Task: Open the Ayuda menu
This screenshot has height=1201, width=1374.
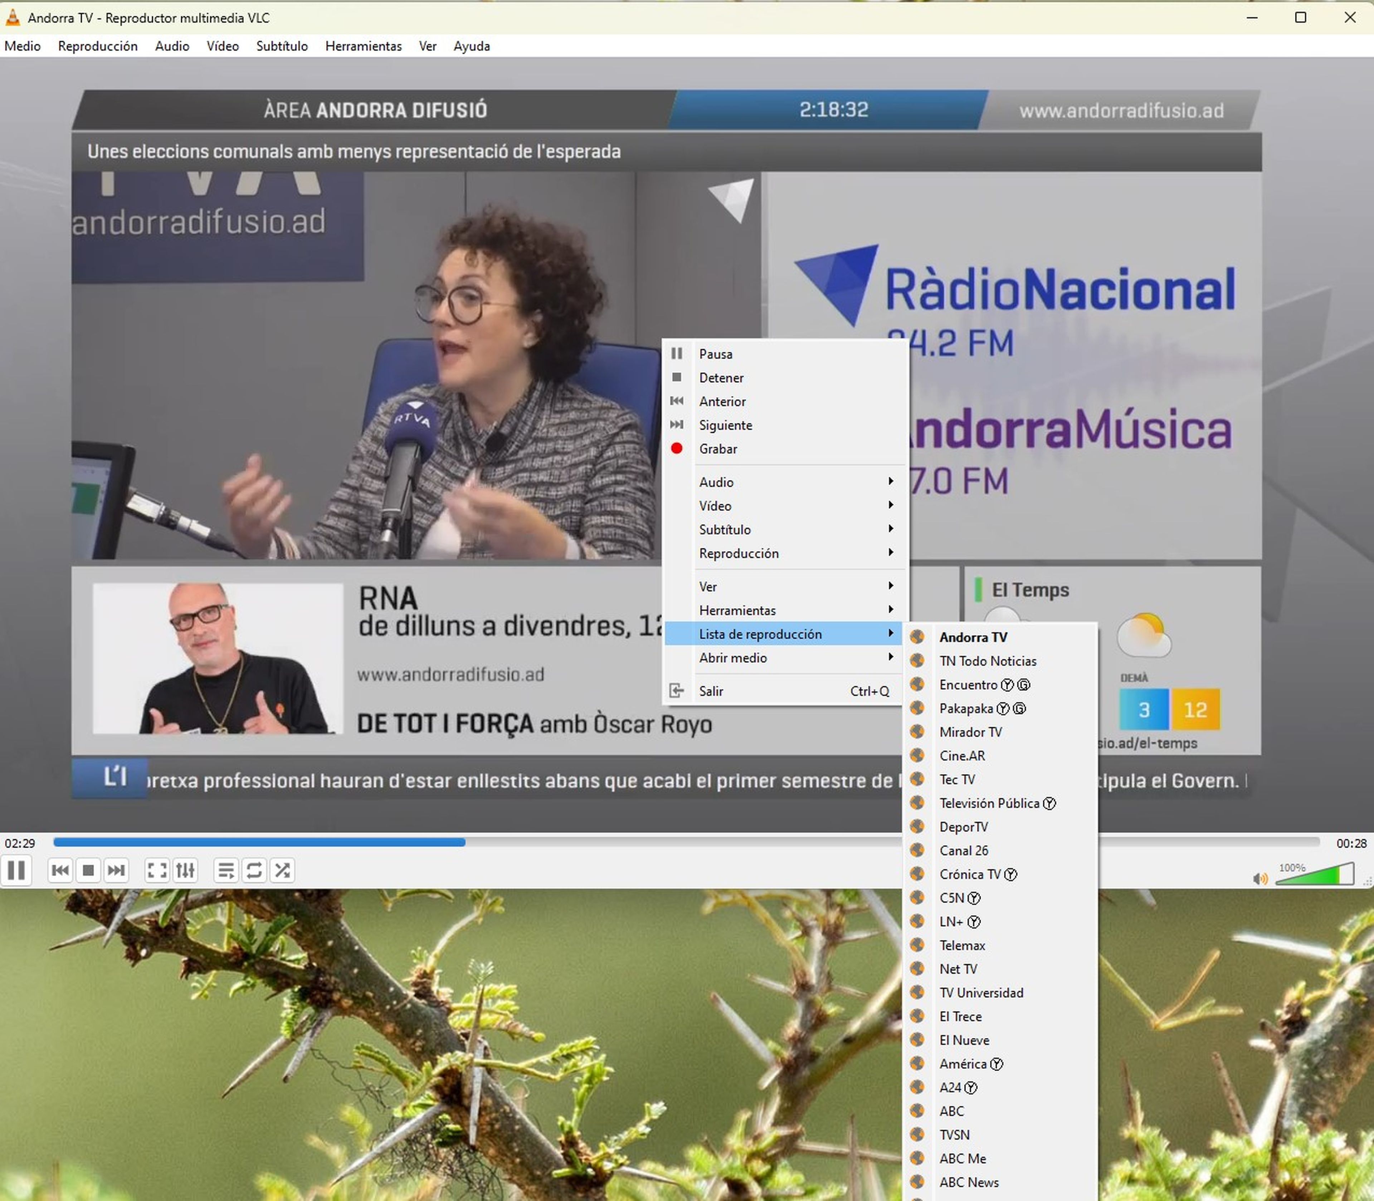Action: click(471, 46)
